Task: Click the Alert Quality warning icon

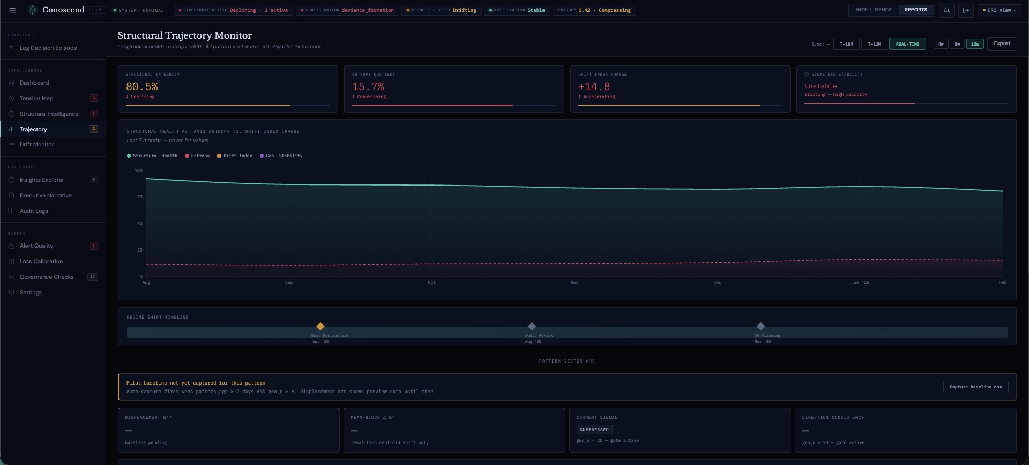Action: [x=11, y=246]
